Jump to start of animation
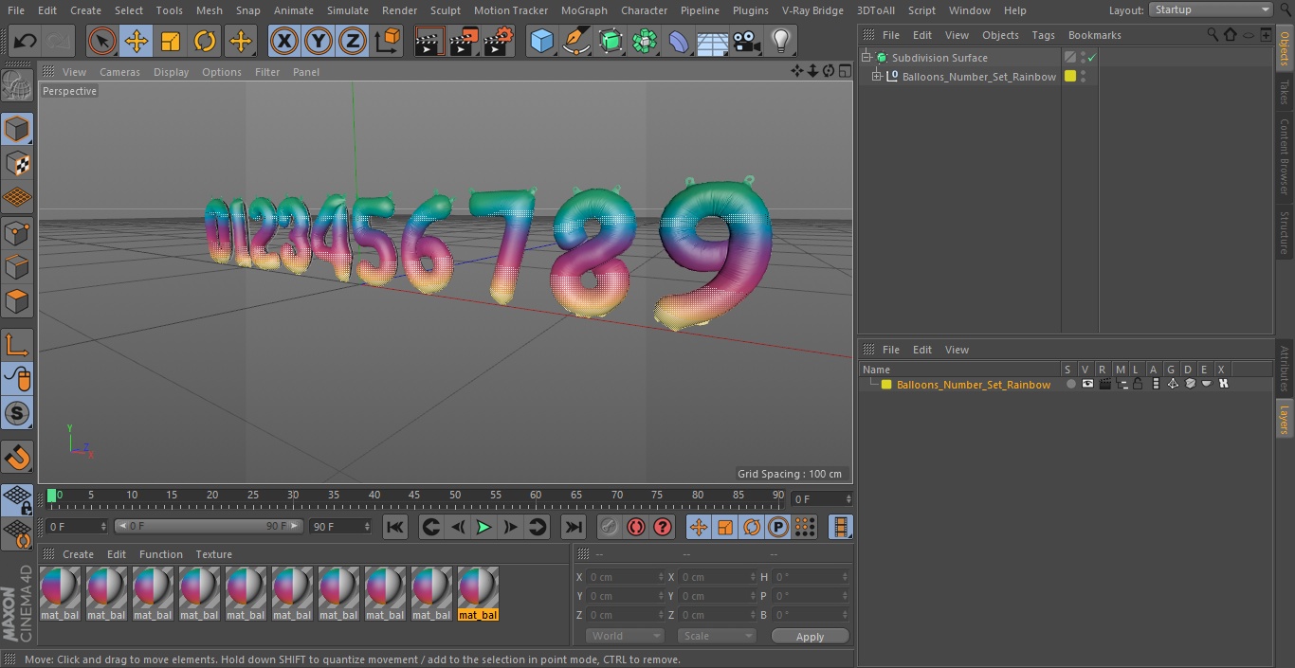This screenshot has height=668, width=1295. [x=395, y=527]
